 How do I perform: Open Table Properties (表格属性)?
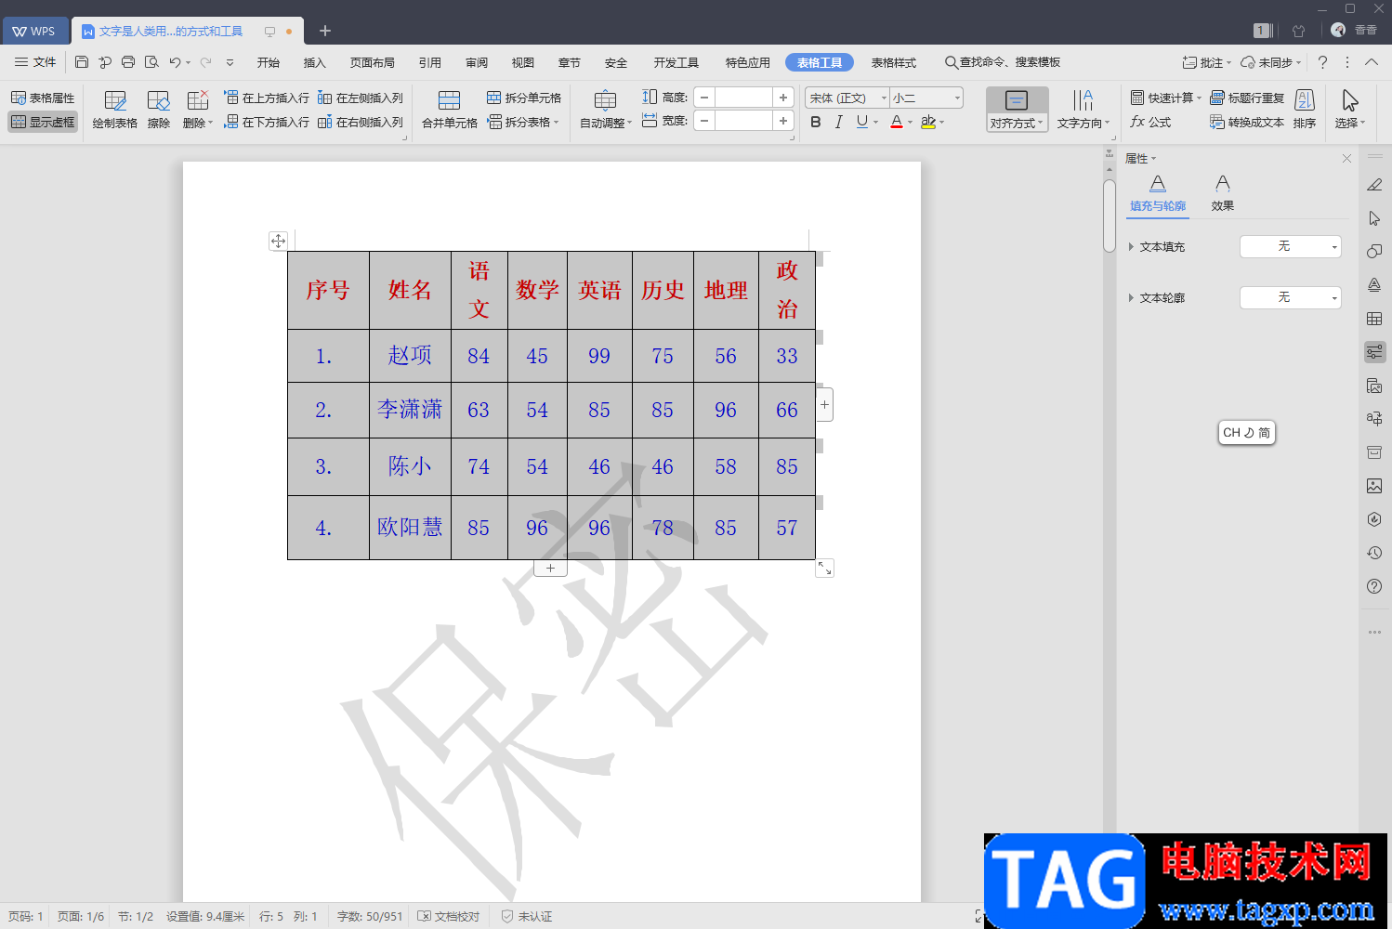pyautogui.click(x=43, y=98)
